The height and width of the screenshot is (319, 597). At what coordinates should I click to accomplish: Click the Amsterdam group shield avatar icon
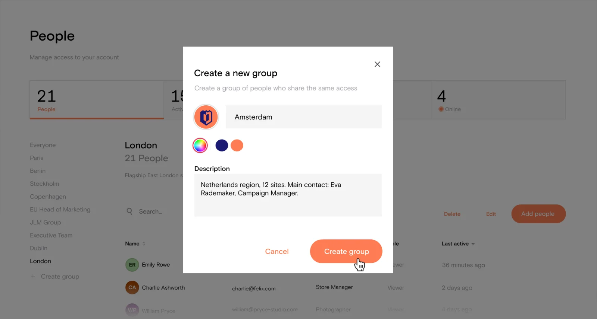click(206, 117)
